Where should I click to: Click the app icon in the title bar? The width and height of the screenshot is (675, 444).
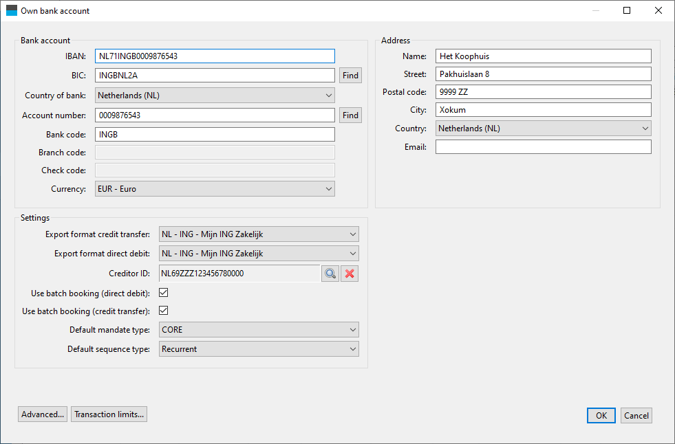12,10
